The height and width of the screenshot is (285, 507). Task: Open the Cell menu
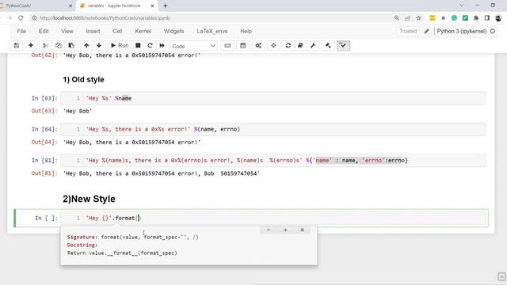117,32
